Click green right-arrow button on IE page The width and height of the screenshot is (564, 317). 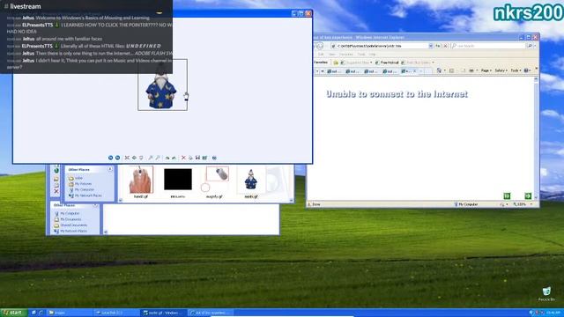528,195
